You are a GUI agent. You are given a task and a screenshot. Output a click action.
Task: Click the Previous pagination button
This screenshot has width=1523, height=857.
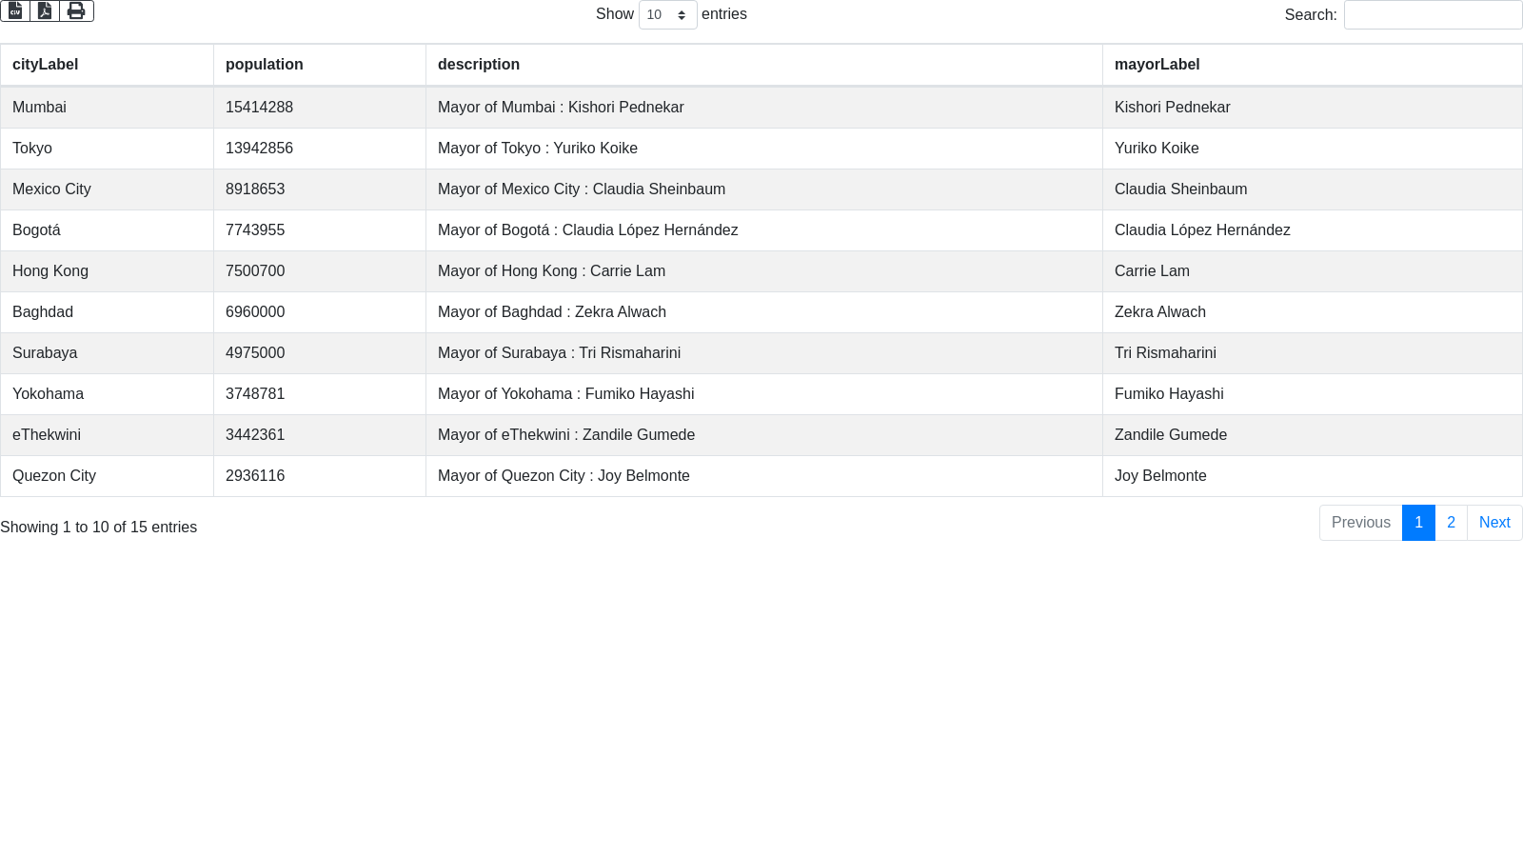tap(1360, 523)
